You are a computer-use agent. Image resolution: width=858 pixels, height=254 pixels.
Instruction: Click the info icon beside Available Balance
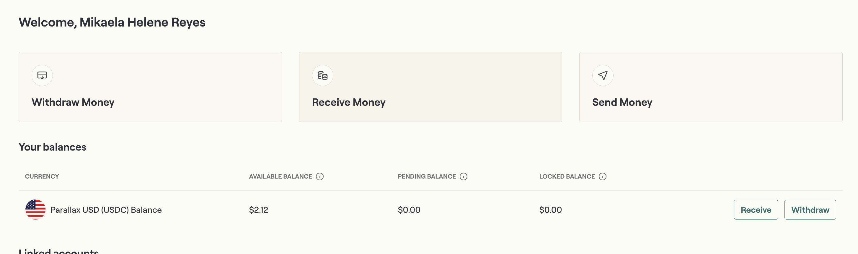[x=320, y=177]
